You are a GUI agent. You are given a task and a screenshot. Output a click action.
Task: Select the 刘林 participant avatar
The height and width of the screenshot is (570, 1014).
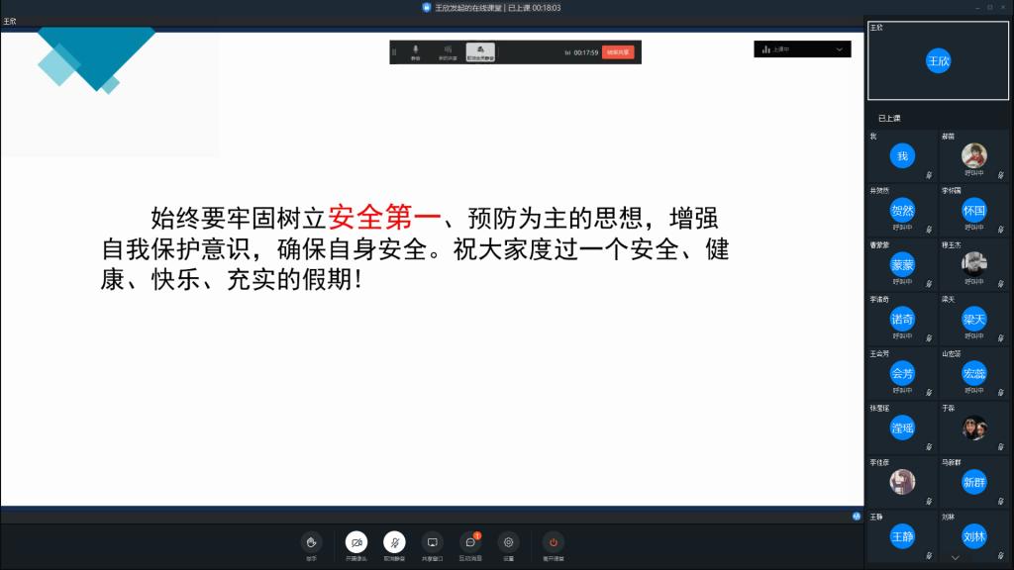(x=974, y=536)
